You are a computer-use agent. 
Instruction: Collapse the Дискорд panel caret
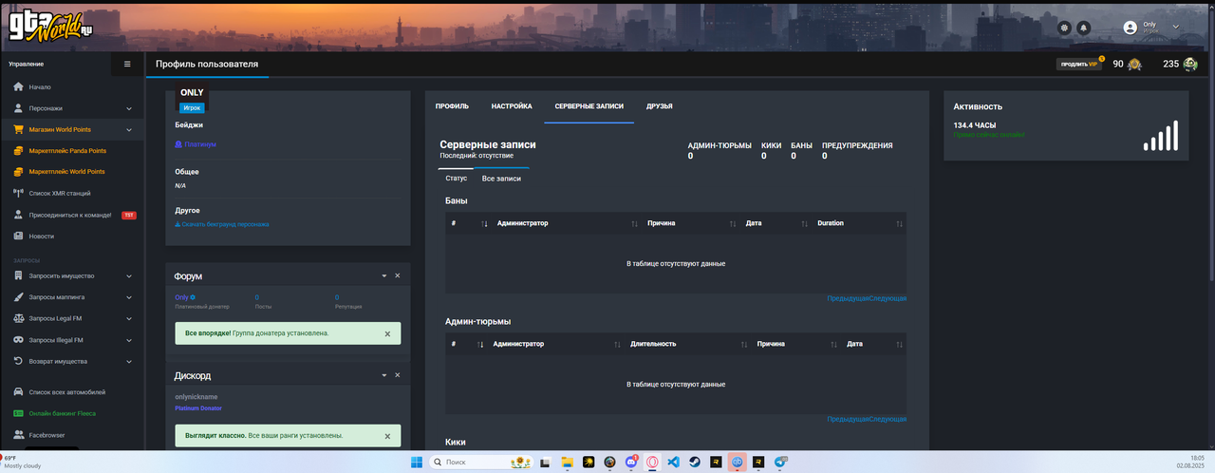tap(383, 375)
